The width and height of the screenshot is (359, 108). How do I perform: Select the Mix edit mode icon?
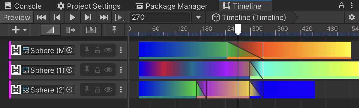(x=51, y=30)
